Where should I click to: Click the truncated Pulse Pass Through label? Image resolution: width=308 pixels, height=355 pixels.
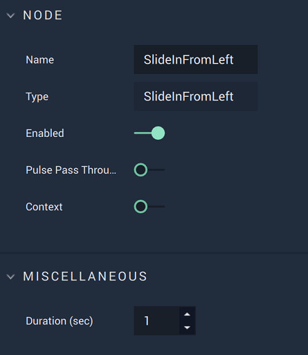tap(71, 170)
